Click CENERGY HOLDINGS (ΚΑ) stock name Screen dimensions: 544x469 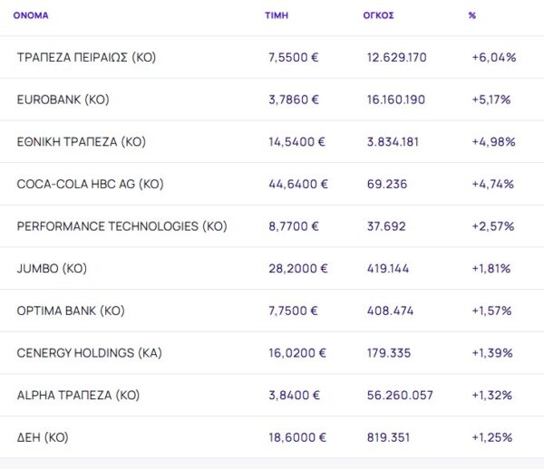click(89, 353)
